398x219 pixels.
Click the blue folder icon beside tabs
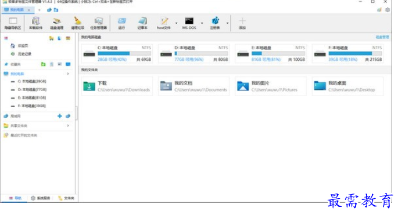pyautogui.click(x=56, y=10)
